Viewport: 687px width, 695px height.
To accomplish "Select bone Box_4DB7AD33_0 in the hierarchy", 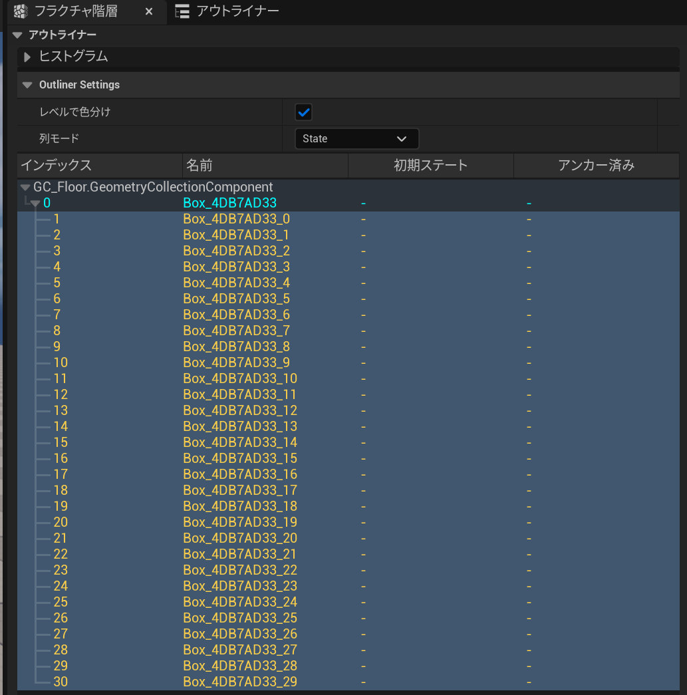I will [236, 219].
